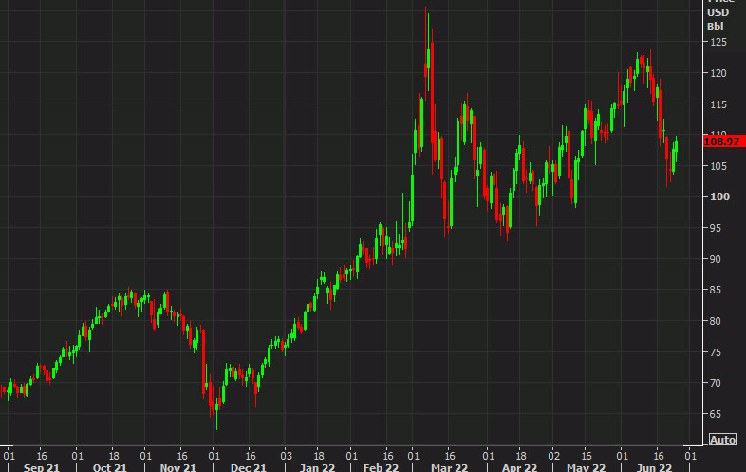
Task: Select the Feb 22 month label
Action: click(381, 467)
